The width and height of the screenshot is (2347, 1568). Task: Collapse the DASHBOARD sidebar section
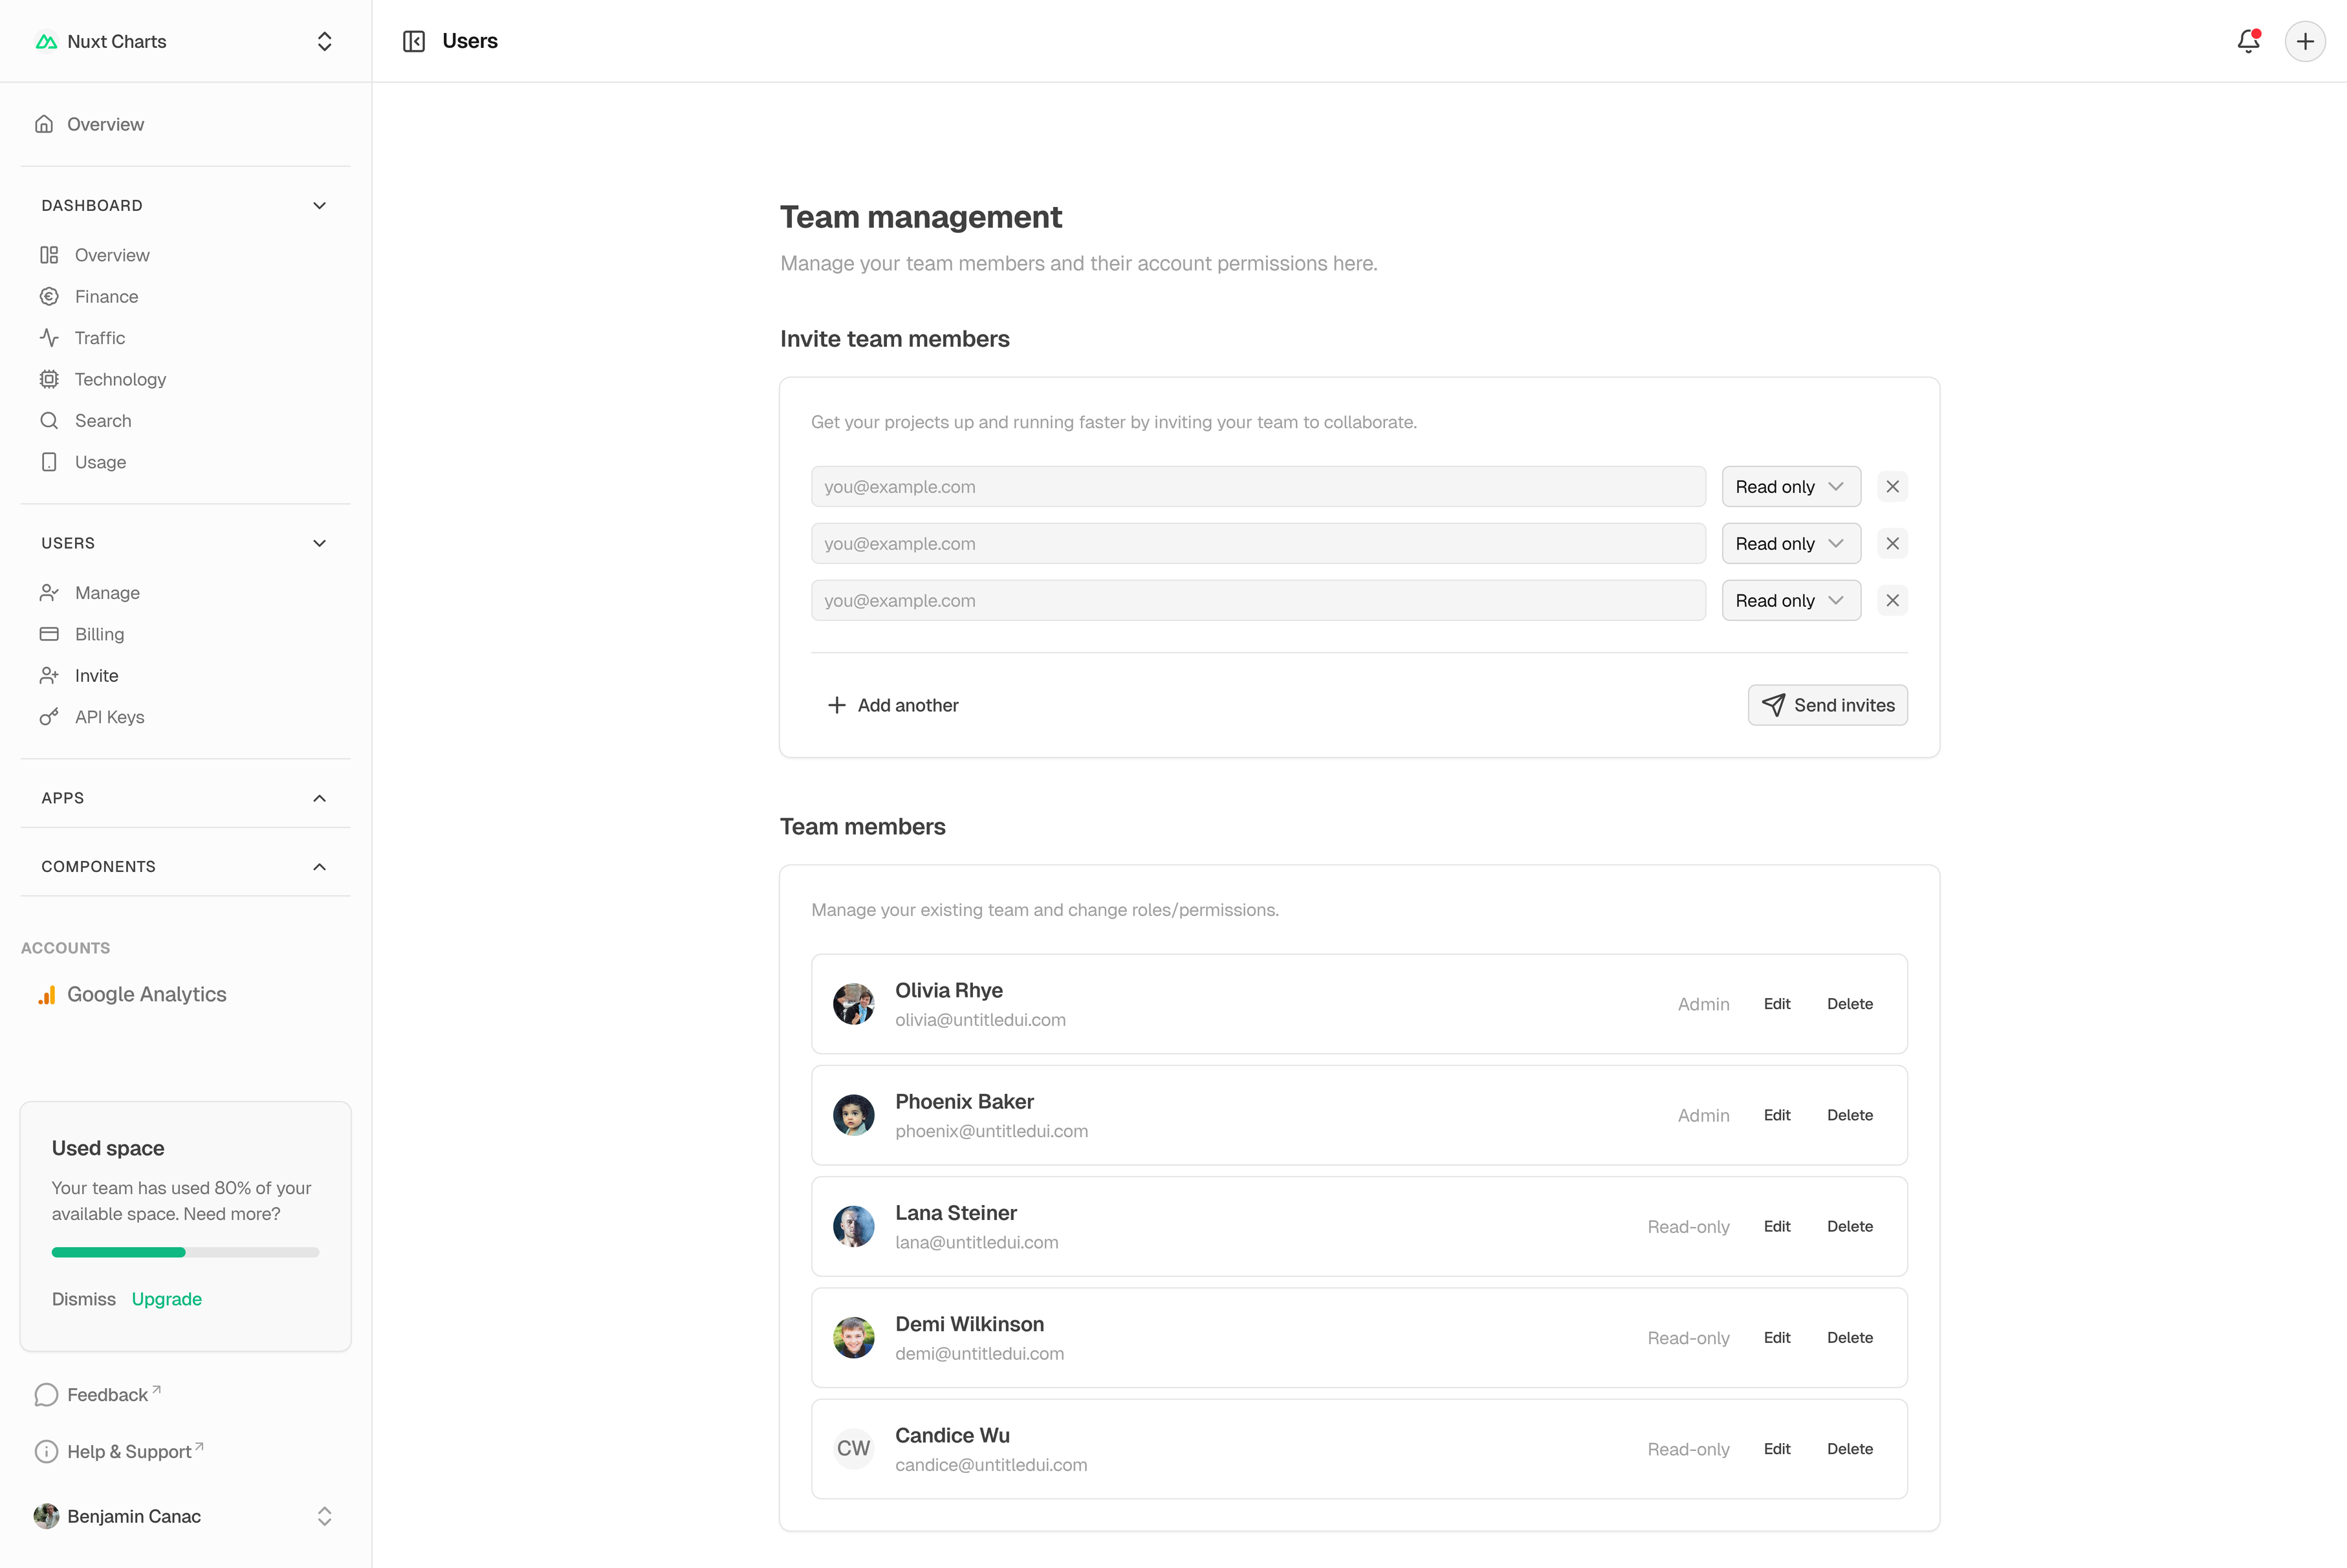[x=319, y=205]
